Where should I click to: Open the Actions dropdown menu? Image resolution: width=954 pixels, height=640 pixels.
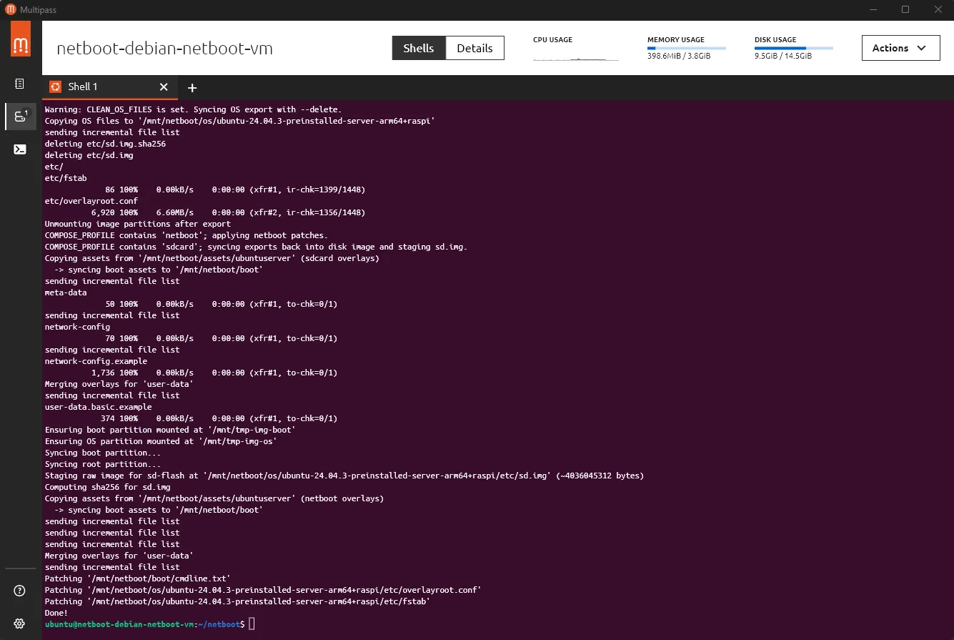click(900, 48)
